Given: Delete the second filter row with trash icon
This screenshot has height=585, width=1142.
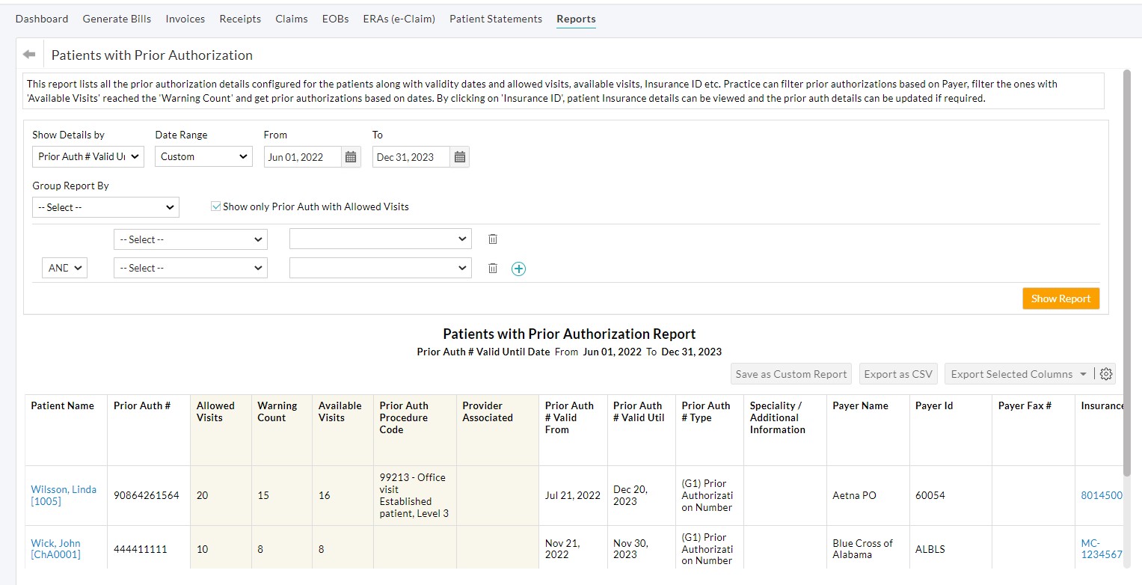Looking at the screenshot, I should point(492,267).
